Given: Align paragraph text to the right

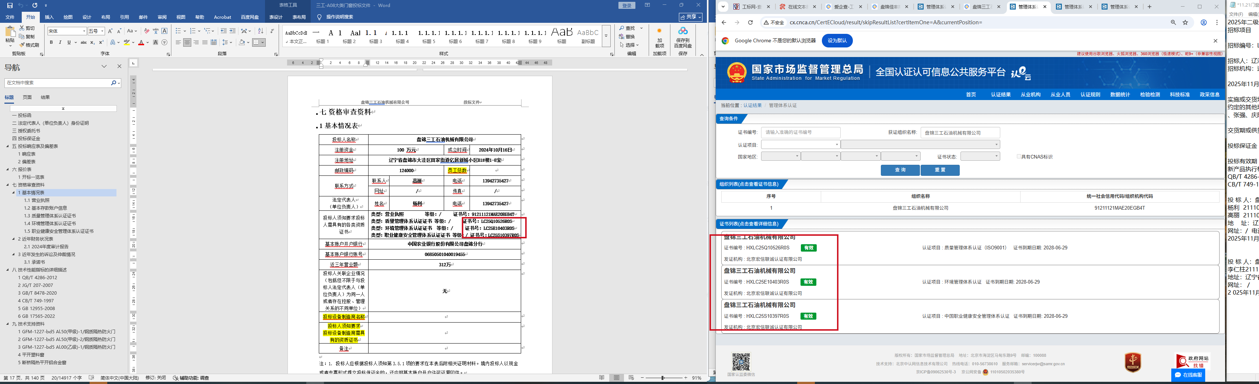Looking at the screenshot, I should coord(196,42).
